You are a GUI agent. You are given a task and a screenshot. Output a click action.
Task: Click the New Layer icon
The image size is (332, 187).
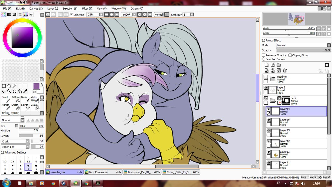[x=266, y=65]
